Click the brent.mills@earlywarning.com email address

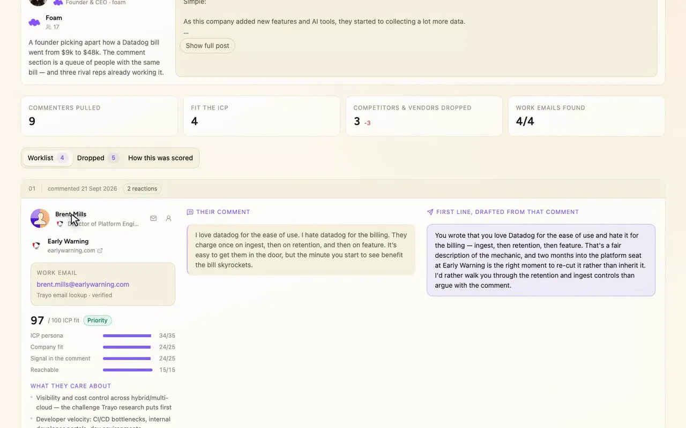tap(83, 284)
